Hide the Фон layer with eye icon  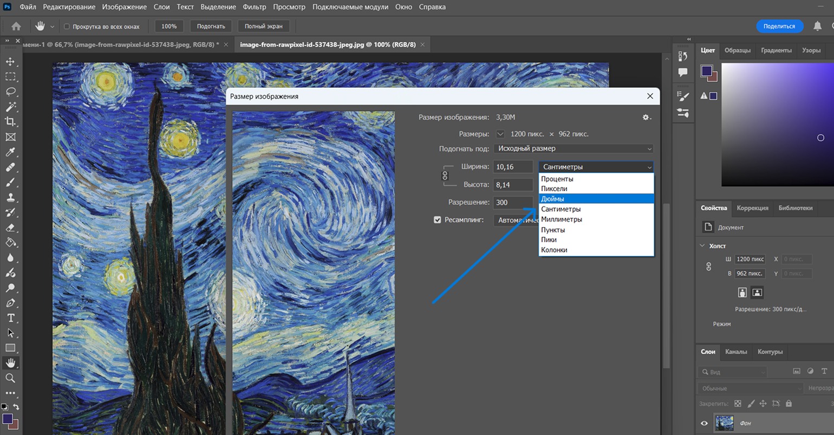[x=704, y=423]
